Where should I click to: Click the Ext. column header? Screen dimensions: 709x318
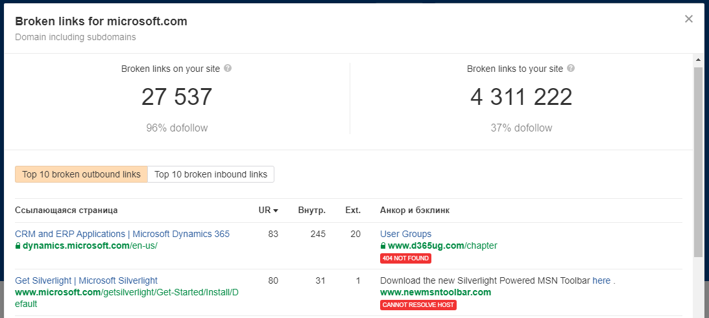click(x=353, y=210)
